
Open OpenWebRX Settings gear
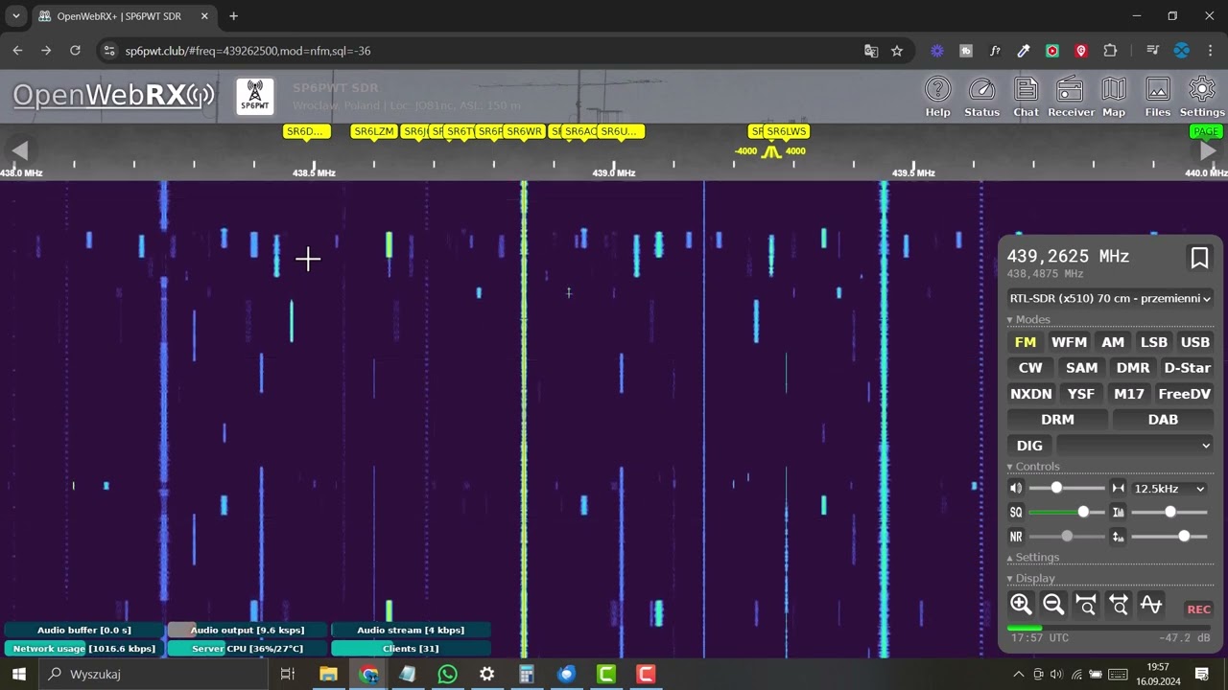[1202, 97]
